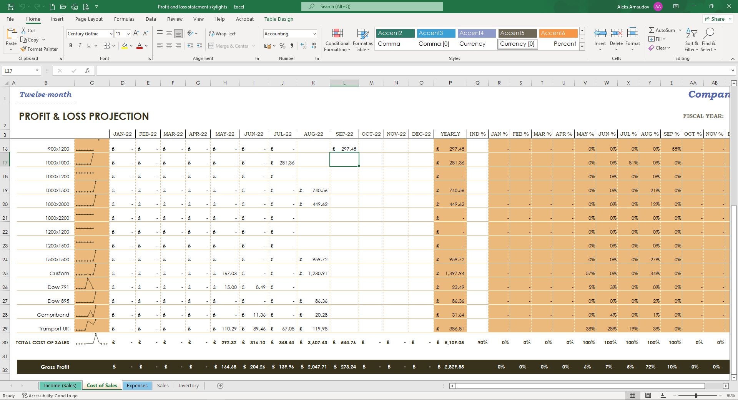Screen dimensions: 738x400
Task: Toggle italic formatting
Action: tap(80, 45)
